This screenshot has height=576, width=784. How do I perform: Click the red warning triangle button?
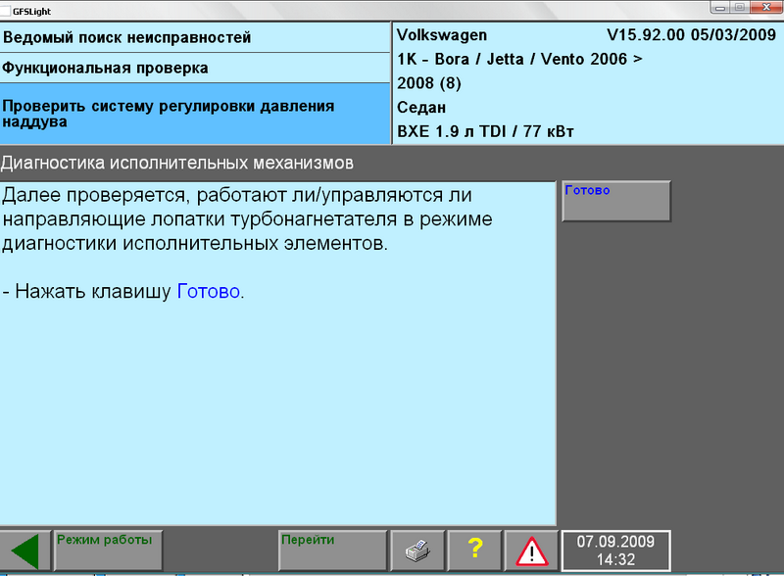click(531, 551)
